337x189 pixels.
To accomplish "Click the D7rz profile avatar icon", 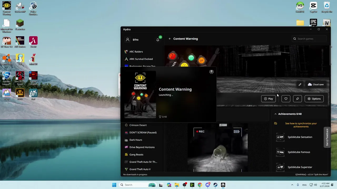I will 128,40.
